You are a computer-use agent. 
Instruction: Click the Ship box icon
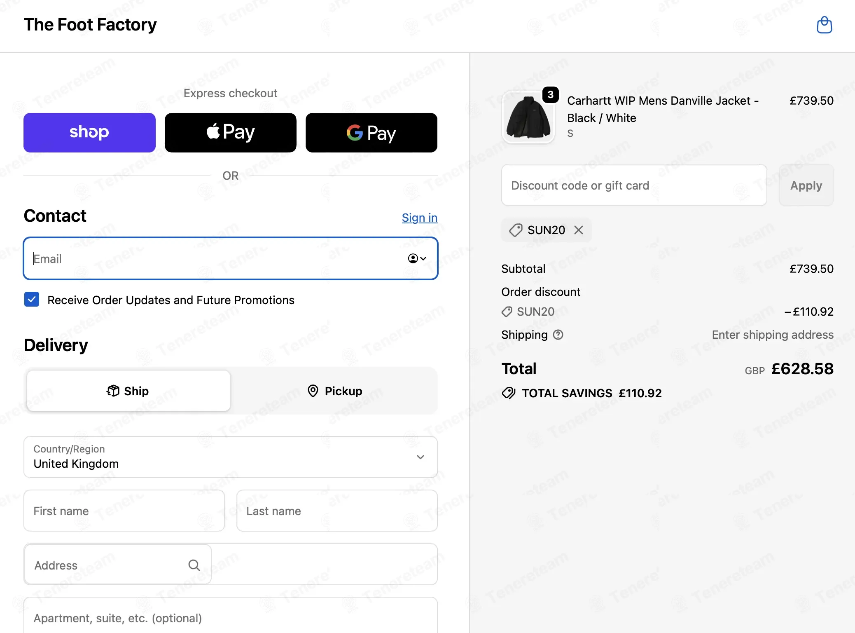[113, 391]
